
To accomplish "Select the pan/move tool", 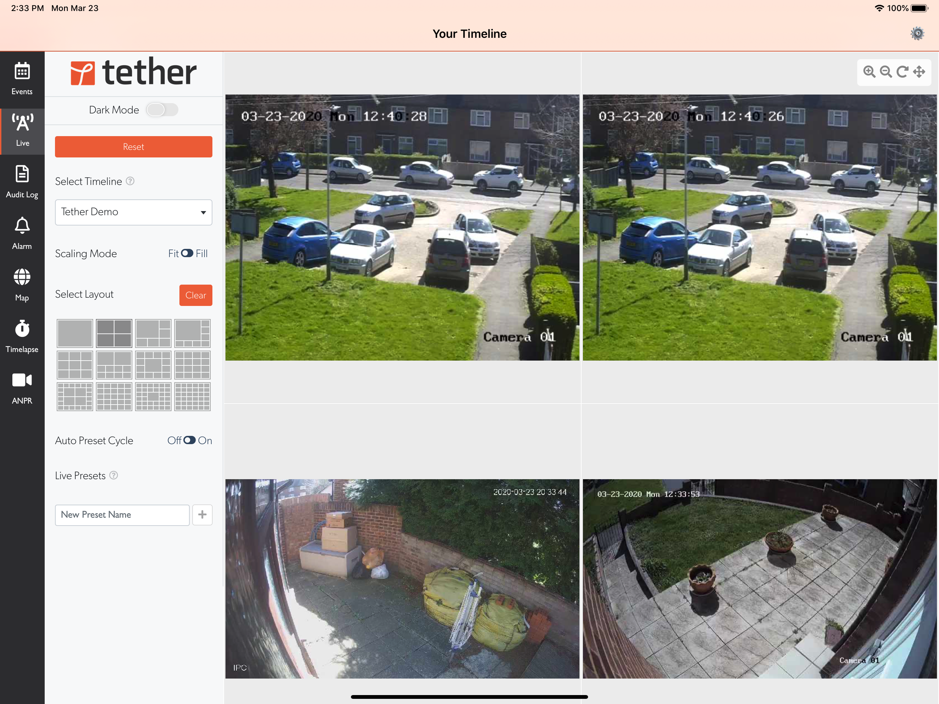I will [919, 72].
